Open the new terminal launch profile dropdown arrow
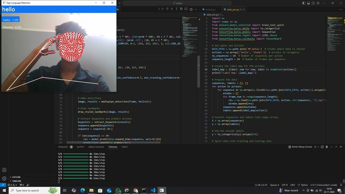 coord(318,147)
